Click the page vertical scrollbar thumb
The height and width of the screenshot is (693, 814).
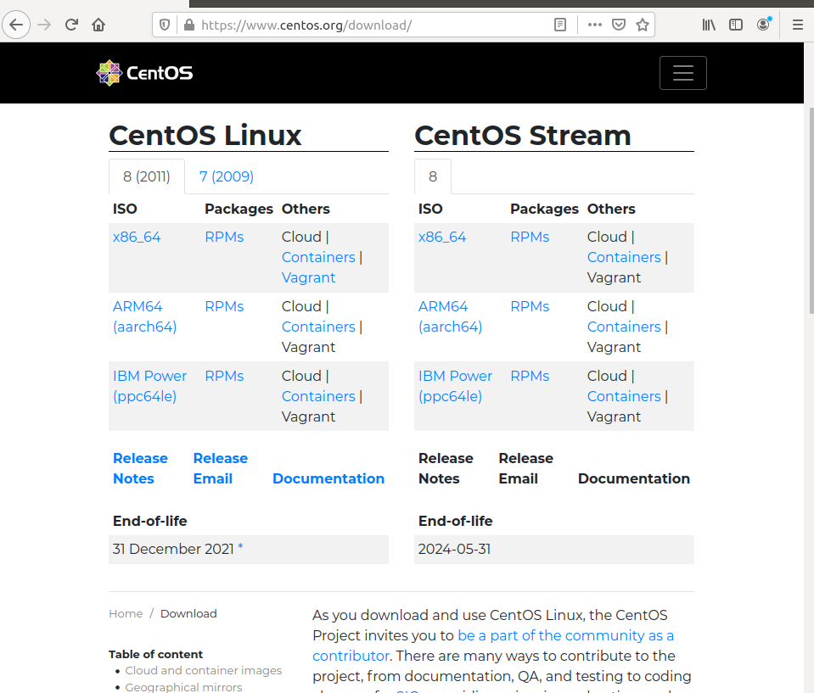[x=811, y=210]
